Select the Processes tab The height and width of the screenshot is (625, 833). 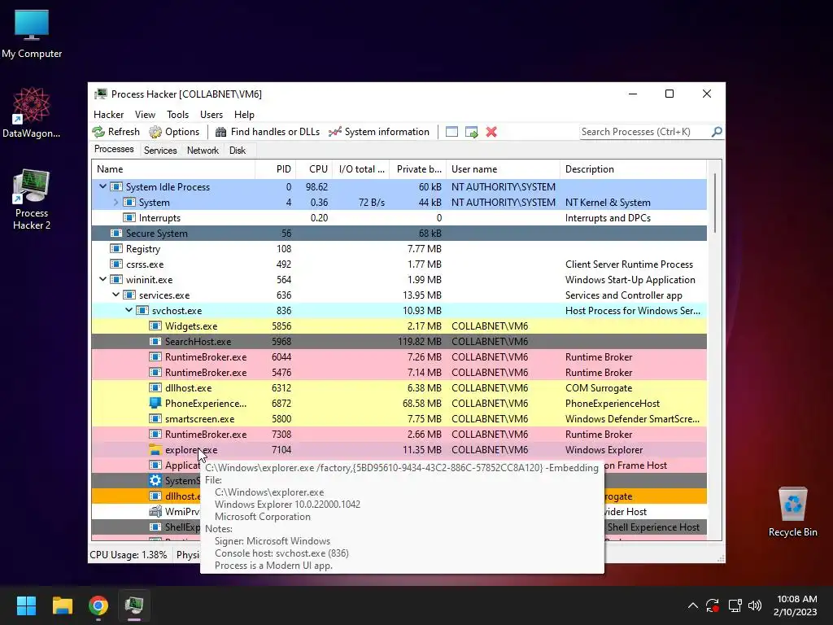point(114,150)
